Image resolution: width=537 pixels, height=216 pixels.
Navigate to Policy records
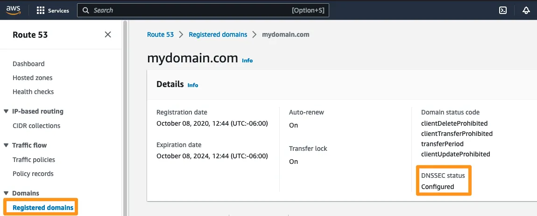pyautogui.click(x=33, y=174)
